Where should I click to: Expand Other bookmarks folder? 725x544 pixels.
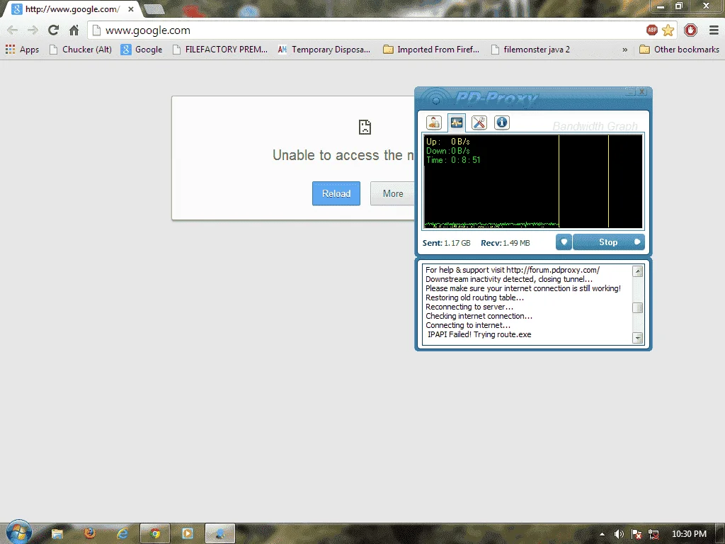pyautogui.click(x=679, y=50)
